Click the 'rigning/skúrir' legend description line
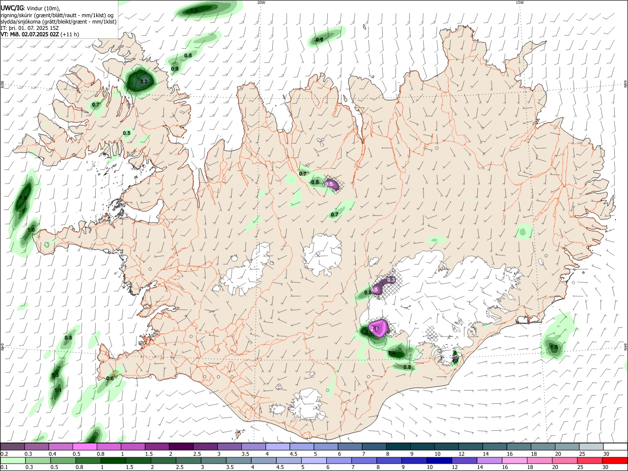The image size is (628, 471). click(x=57, y=15)
